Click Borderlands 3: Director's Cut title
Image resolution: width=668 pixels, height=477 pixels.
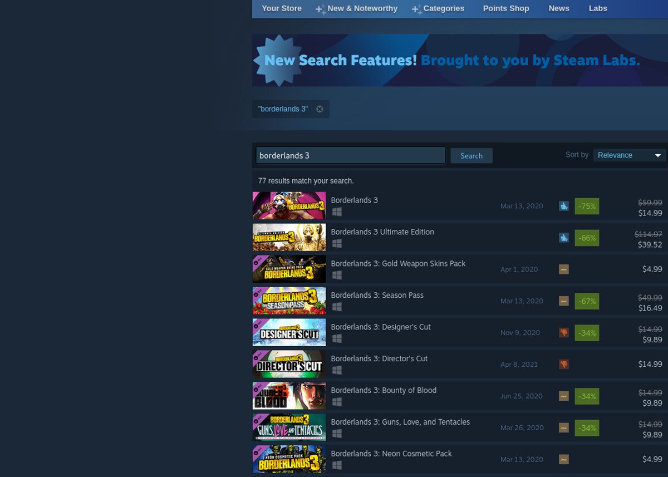(x=379, y=359)
